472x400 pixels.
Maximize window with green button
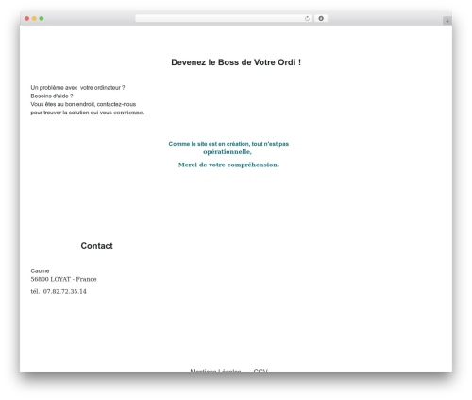point(42,18)
